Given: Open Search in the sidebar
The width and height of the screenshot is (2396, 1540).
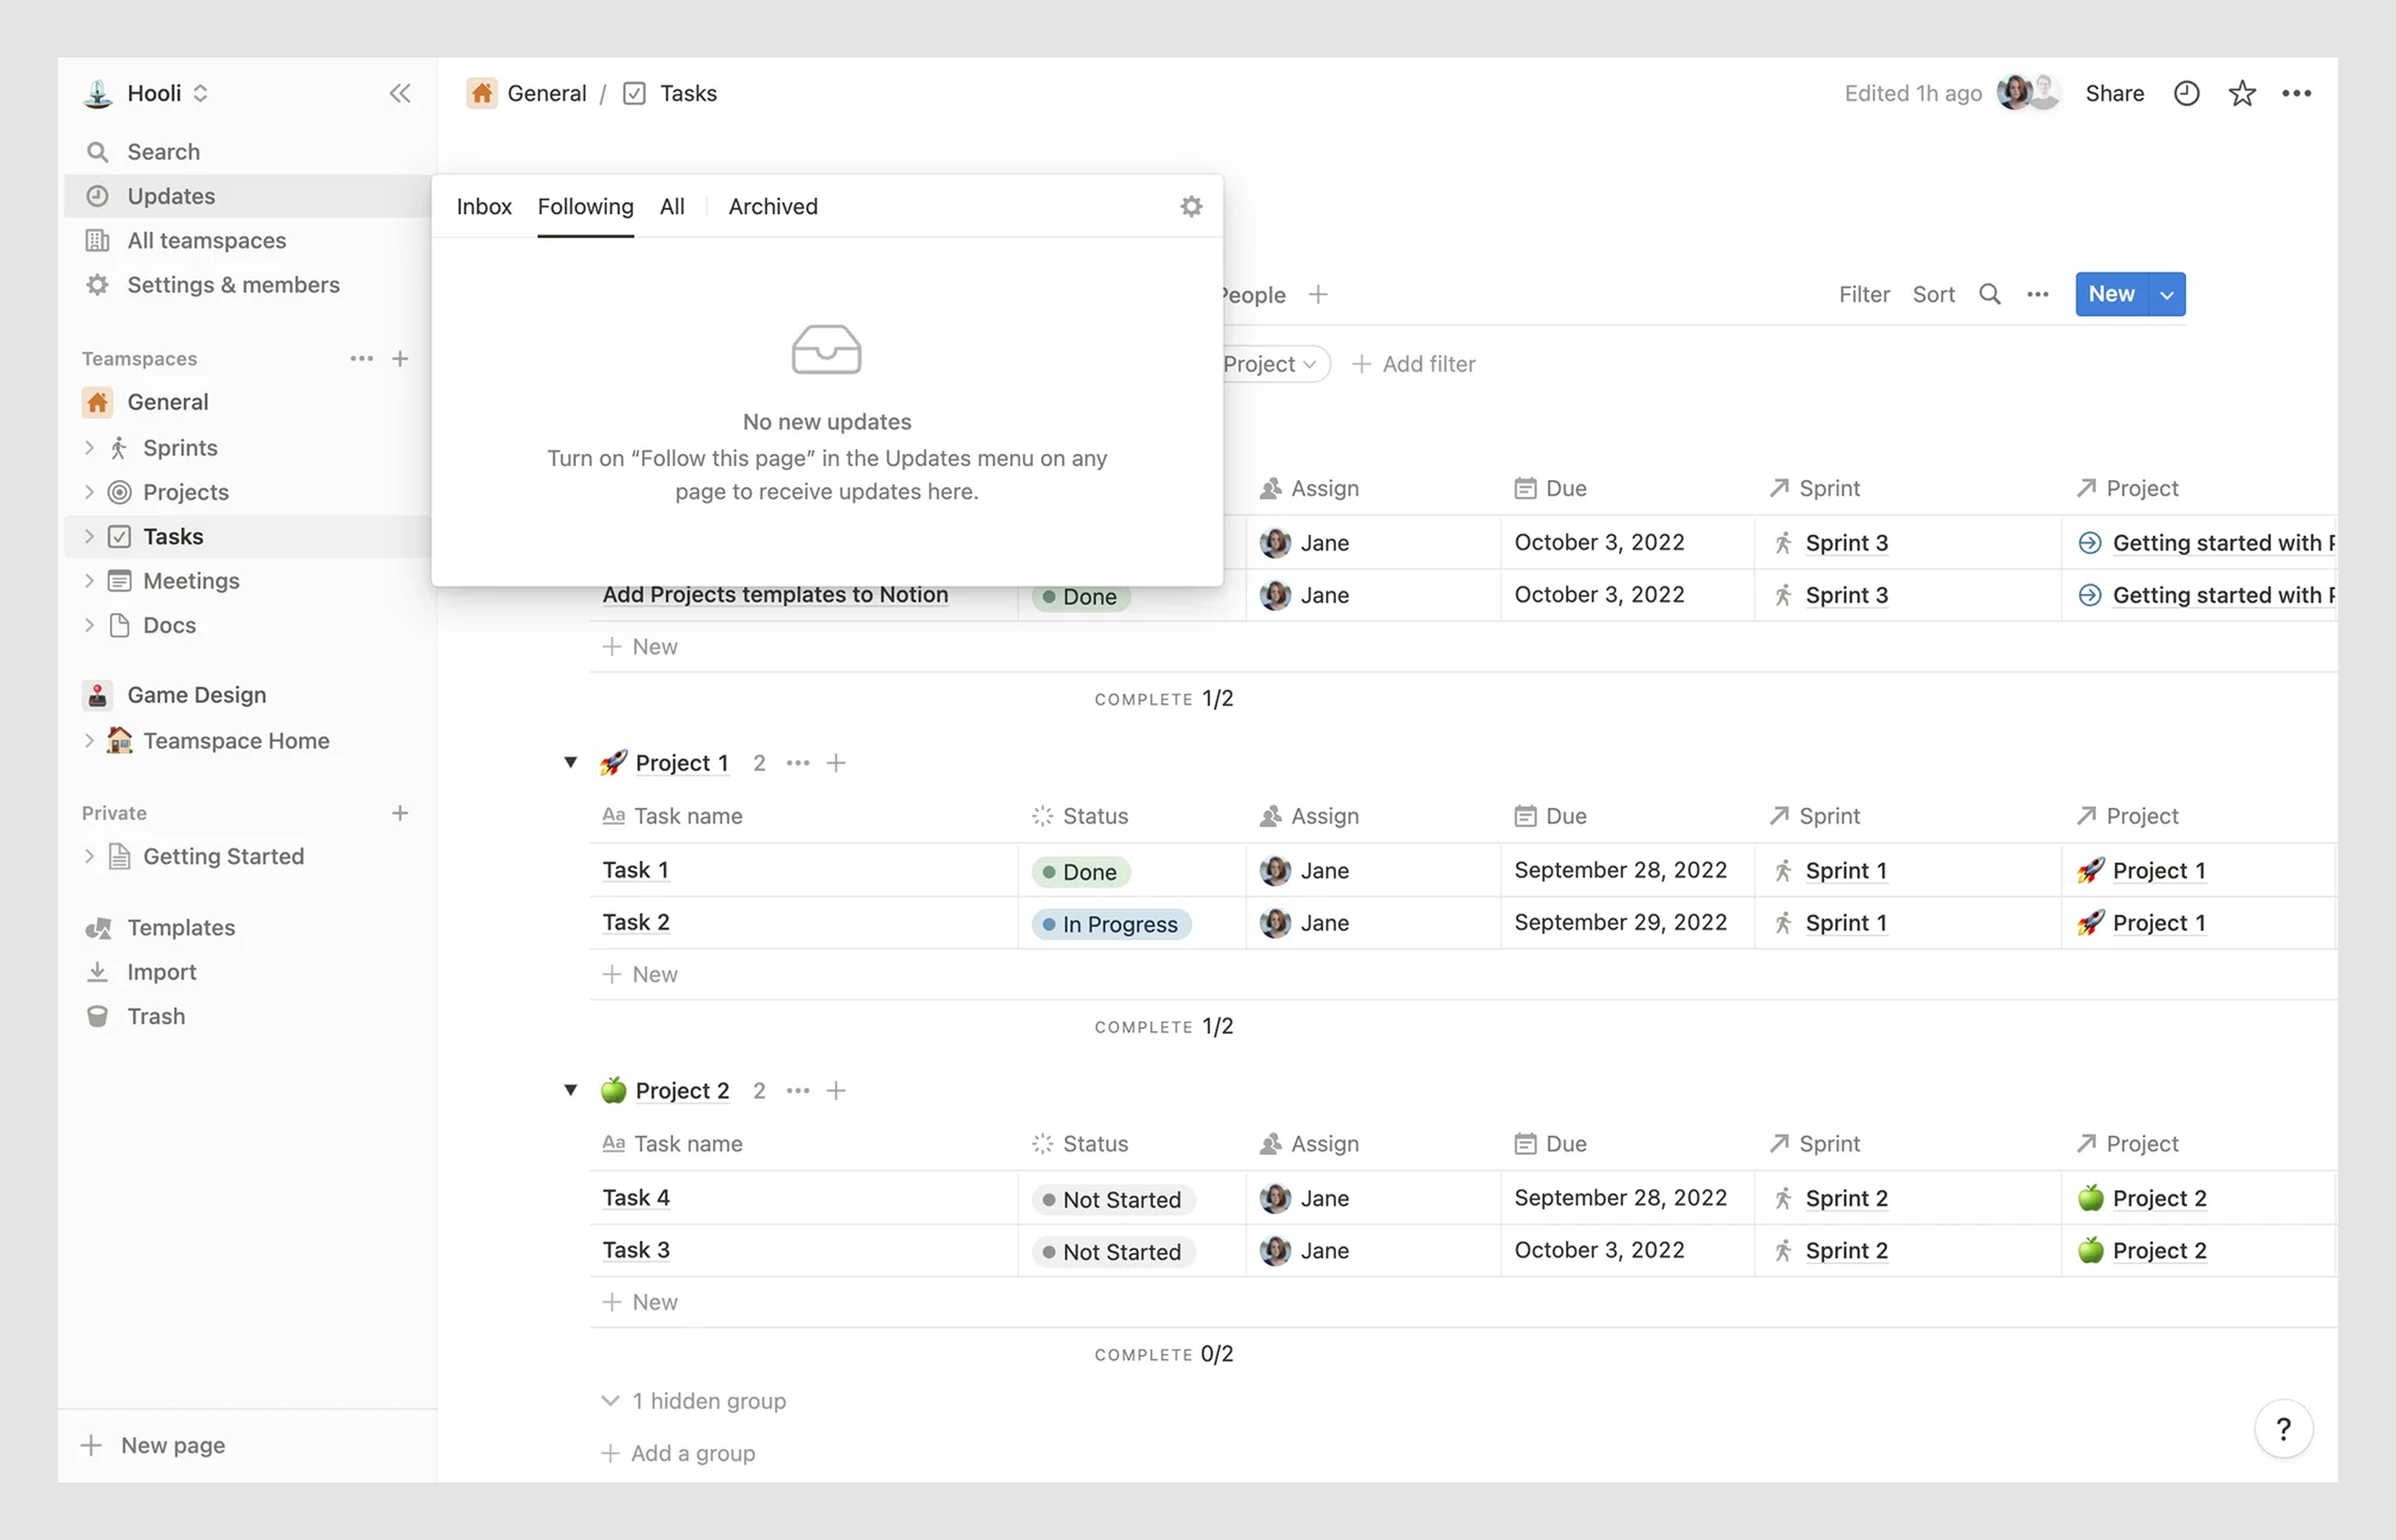Looking at the screenshot, I should 248,152.
